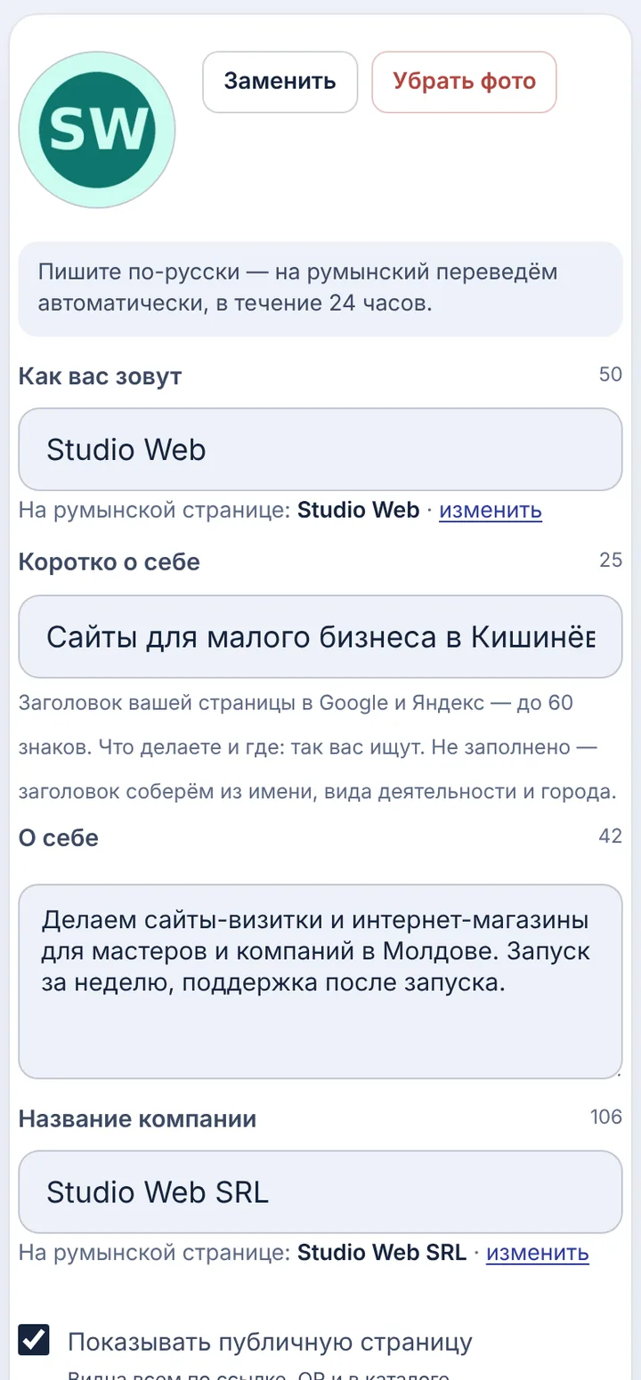Uncheck Показывать публичную страницу checkbox
Image resolution: width=641 pixels, height=1380 pixels.
click(34, 1340)
